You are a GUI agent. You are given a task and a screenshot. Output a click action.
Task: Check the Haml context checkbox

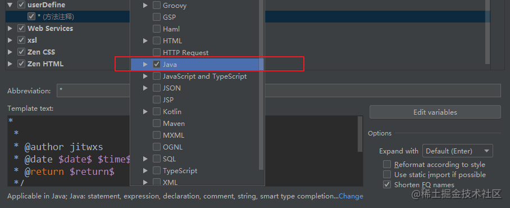tap(157, 29)
